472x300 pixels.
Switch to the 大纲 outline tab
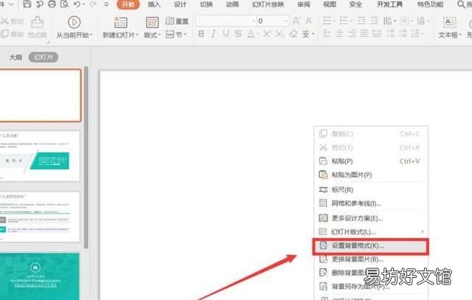tap(15, 57)
